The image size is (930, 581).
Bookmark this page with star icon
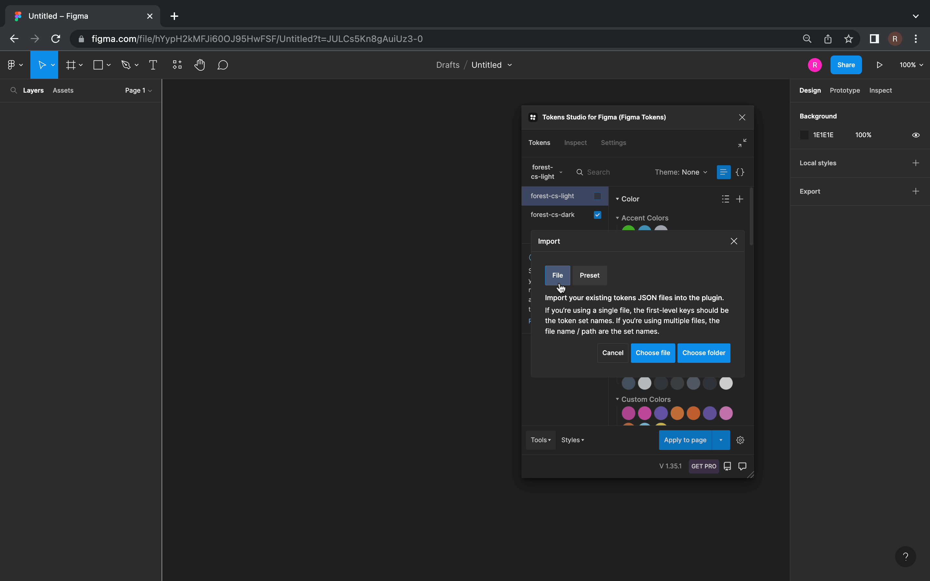[848, 39]
